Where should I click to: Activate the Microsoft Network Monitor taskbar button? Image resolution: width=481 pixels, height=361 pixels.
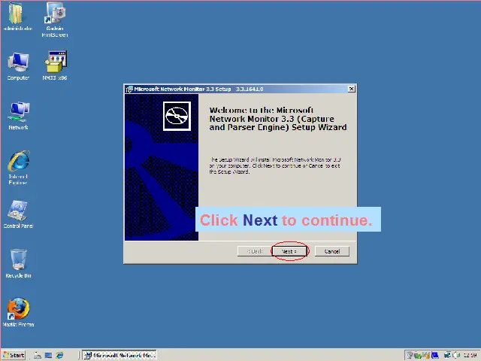tap(119, 355)
